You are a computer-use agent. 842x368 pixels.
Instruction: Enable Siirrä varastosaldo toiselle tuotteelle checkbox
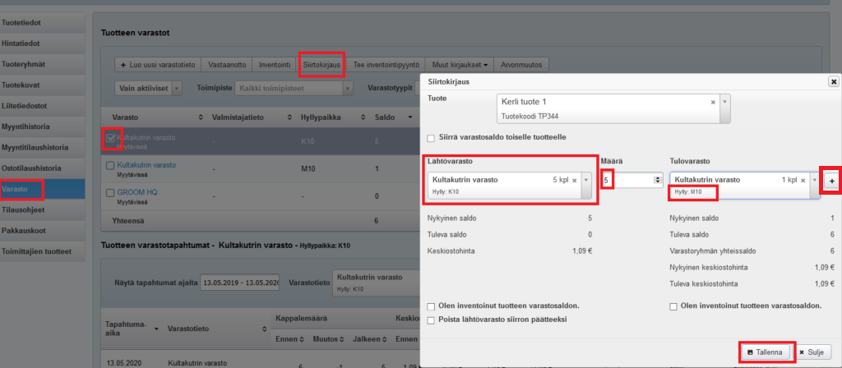[x=432, y=136]
